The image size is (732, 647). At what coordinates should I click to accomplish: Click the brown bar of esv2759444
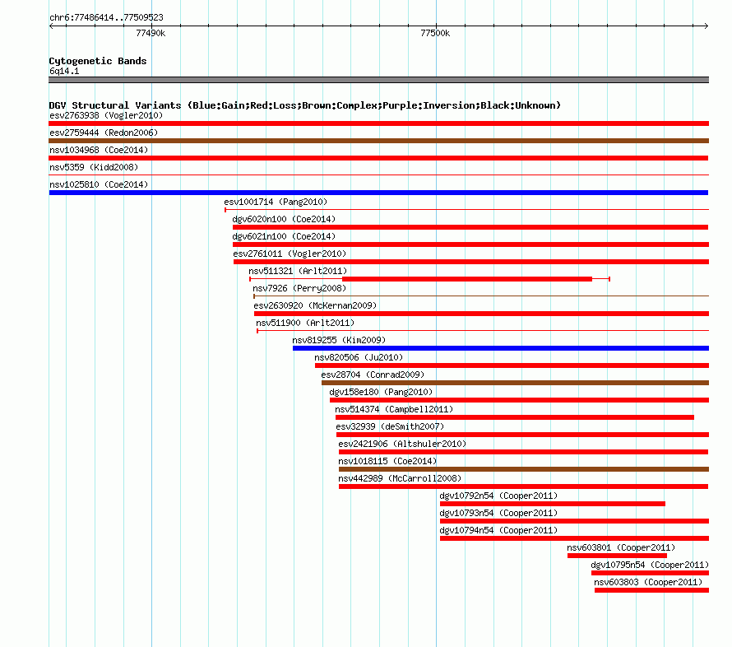pos(378,141)
